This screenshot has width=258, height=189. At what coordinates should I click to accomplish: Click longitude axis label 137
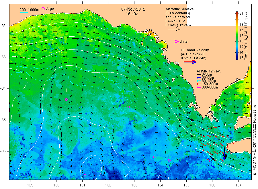tap(239, 185)
